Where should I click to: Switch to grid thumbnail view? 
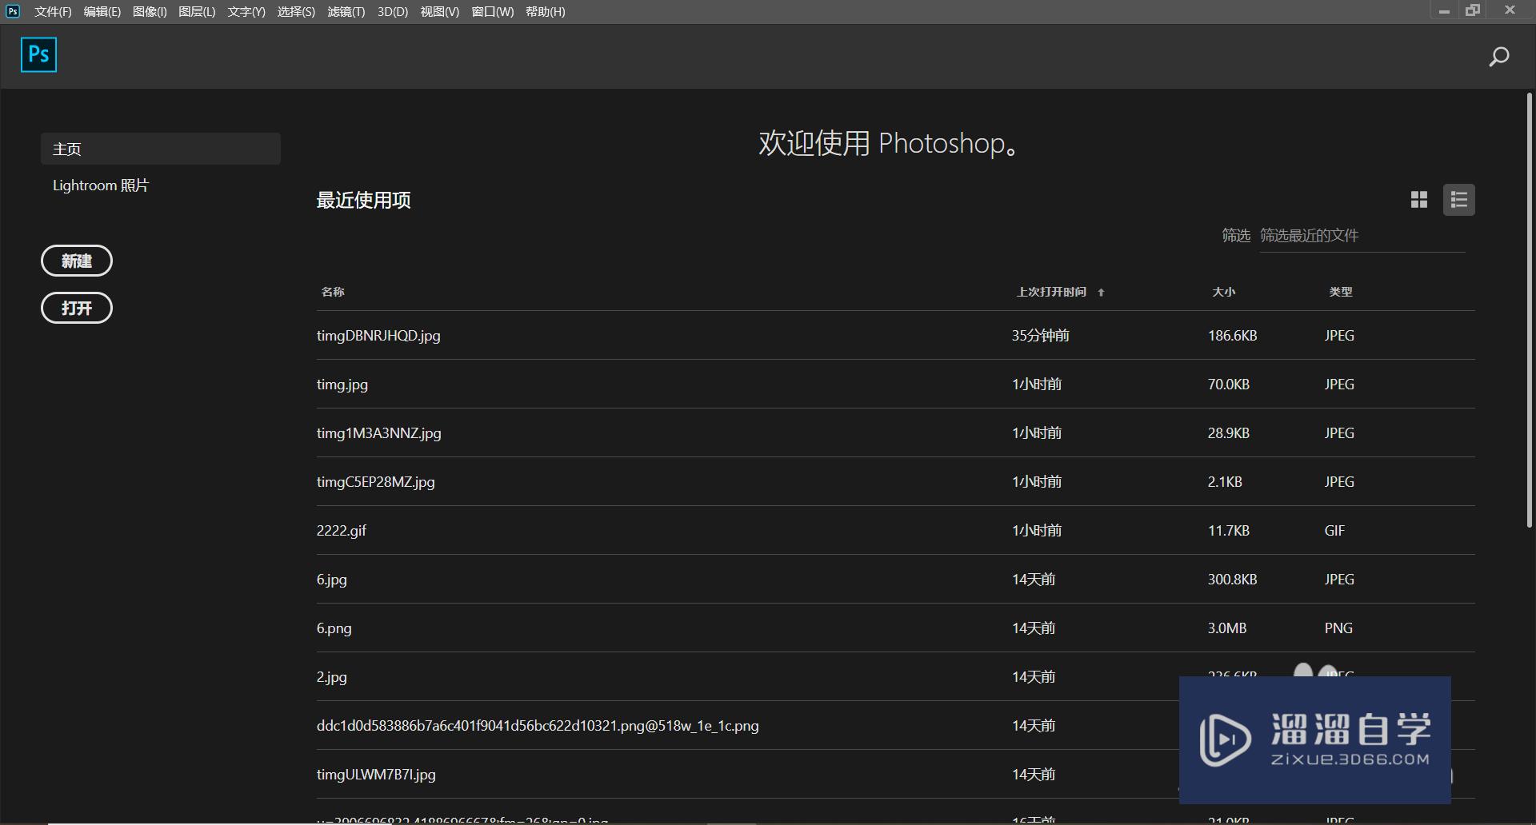pyautogui.click(x=1419, y=200)
